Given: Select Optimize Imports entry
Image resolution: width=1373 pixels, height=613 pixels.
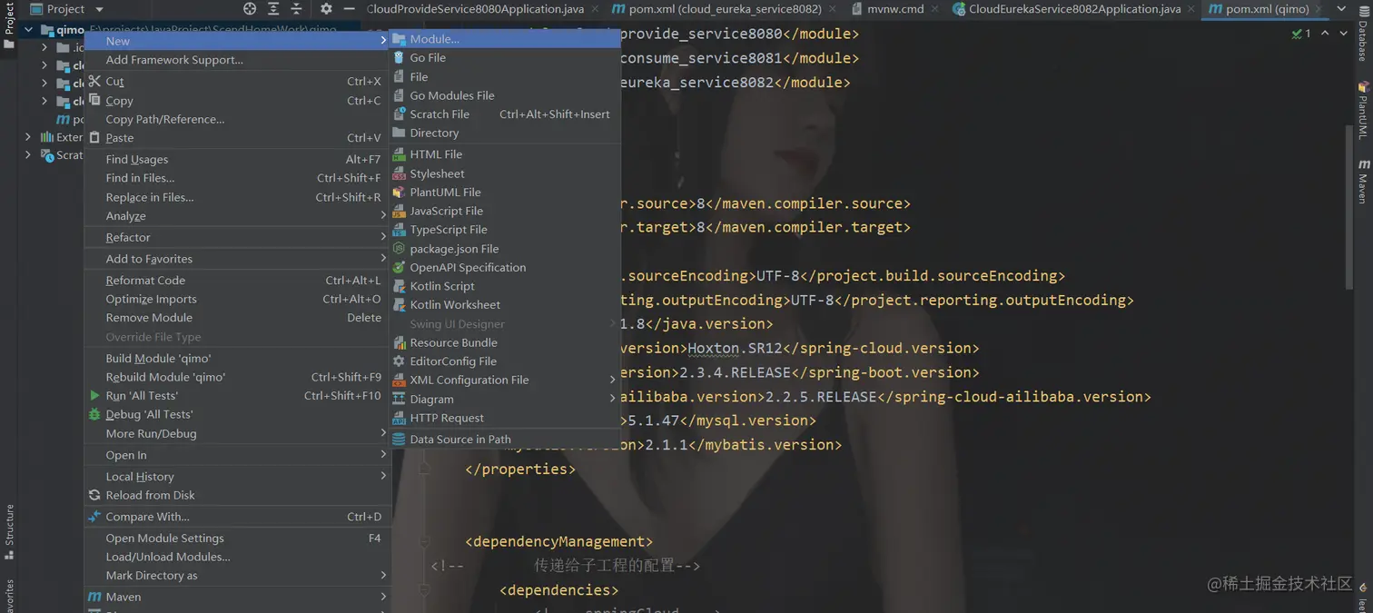Looking at the screenshot, I should (x=238, y=300).
